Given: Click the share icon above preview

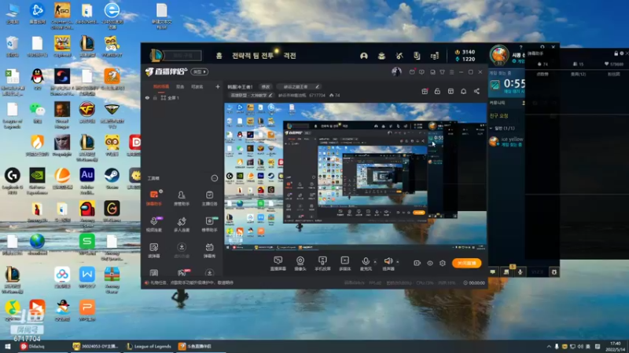Looking at the screenshot, I should pos(476,91).
